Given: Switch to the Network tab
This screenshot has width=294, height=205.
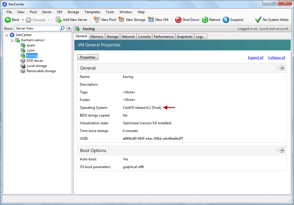Looking at the screenshot, I should pos(128,37).
